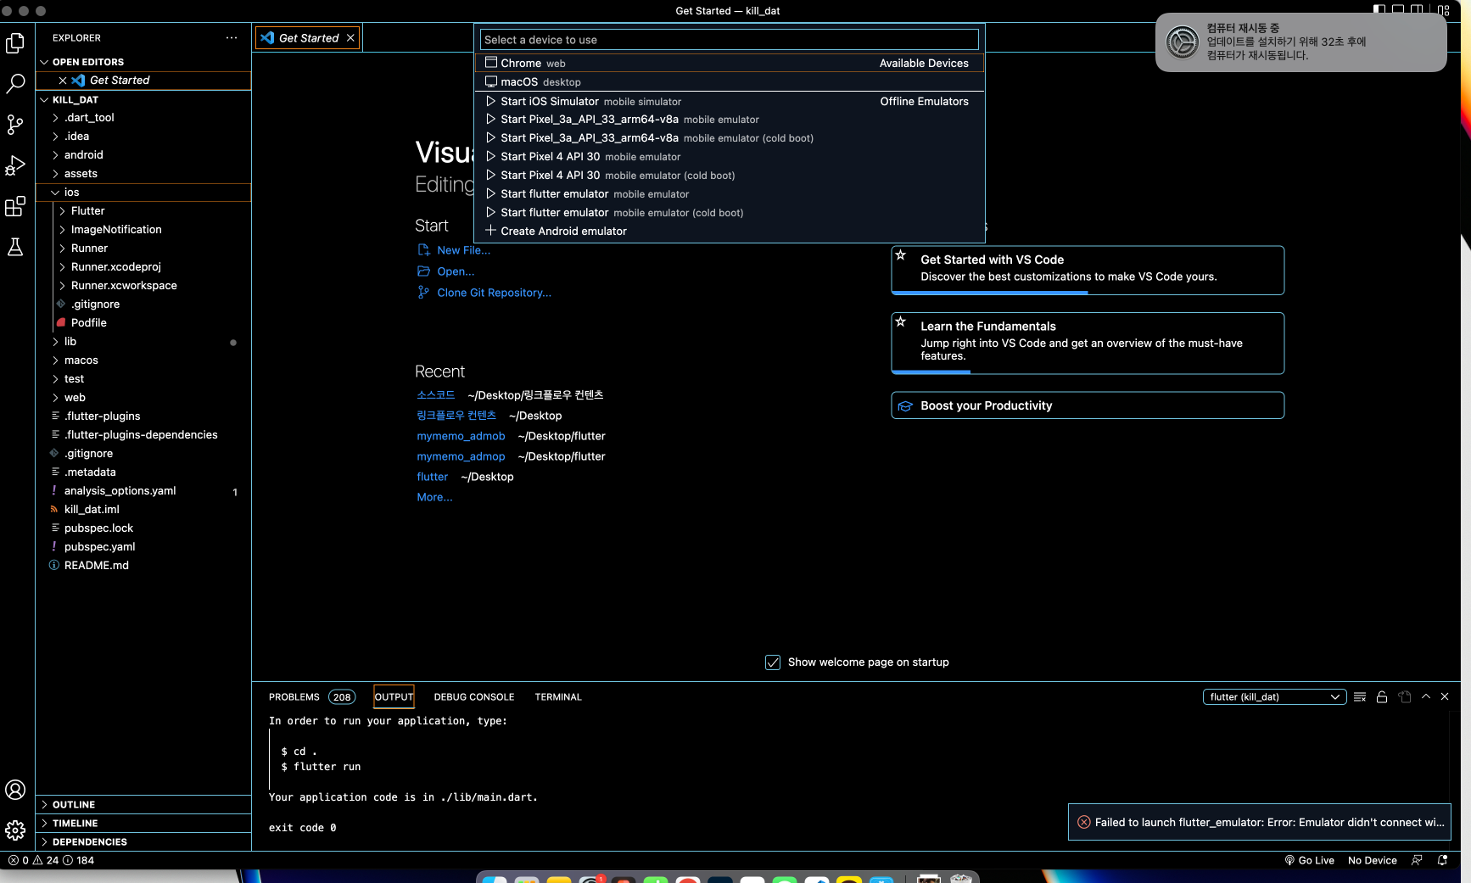Open the Customize Layout icon in title bar
This screenshot has width=1471, height=883.
point(1443,10)
